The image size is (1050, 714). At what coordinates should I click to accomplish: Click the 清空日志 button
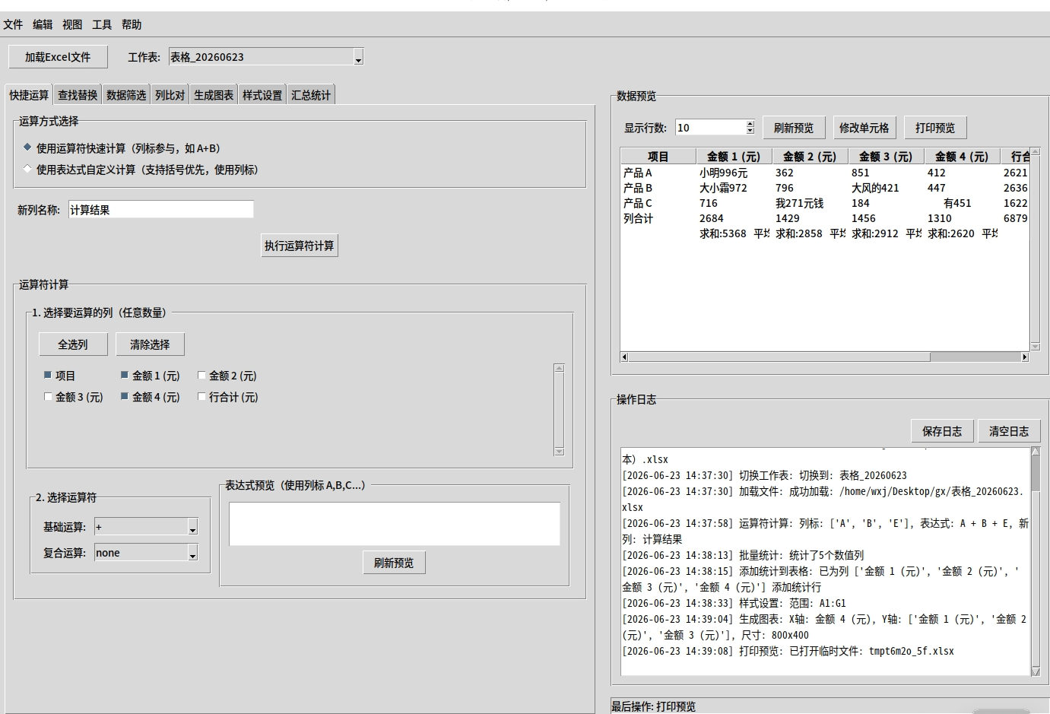pos(1009,431)
